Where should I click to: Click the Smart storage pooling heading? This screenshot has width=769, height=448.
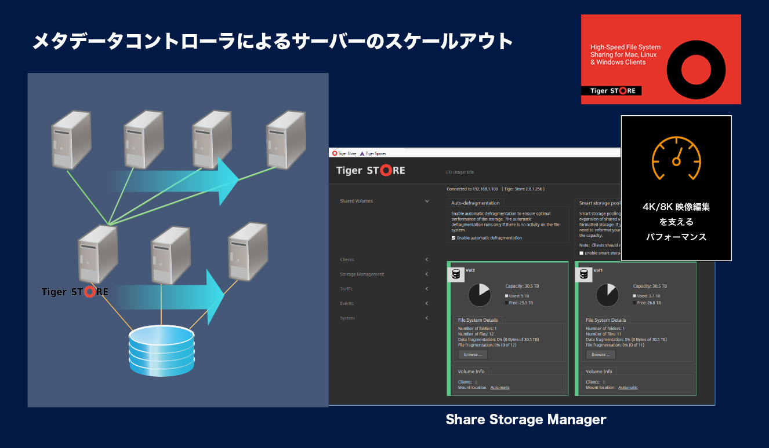pyautogui.click(x=600, y=203)
